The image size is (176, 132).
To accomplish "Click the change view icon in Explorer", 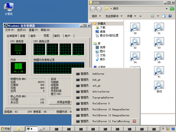I will point(153,16).
